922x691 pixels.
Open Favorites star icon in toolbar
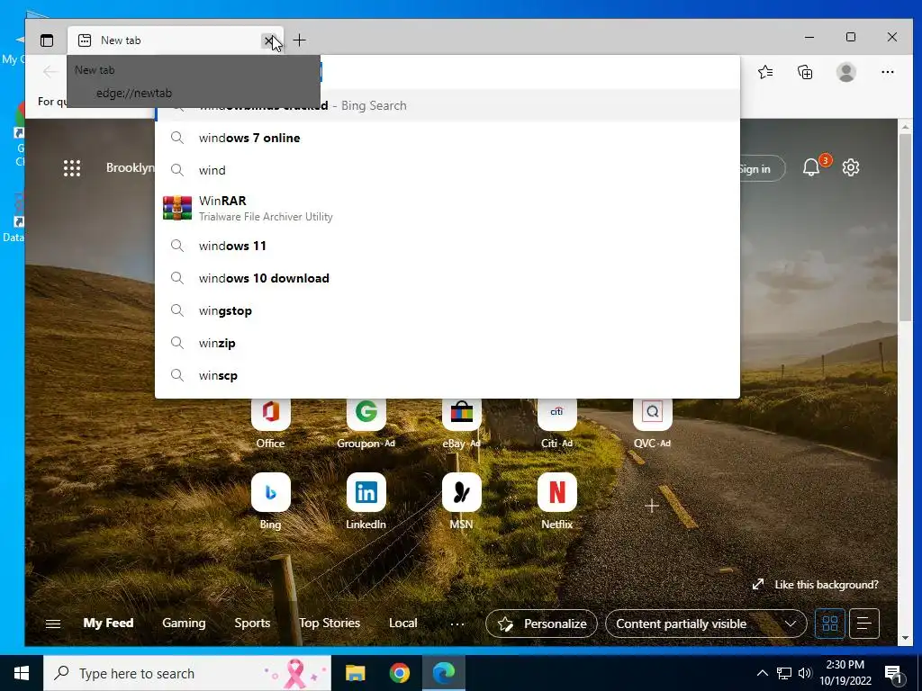pos(765,72)
